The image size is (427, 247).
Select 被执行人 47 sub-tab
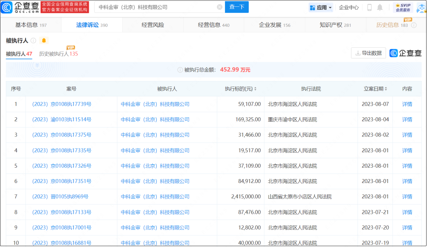point(19,54)
